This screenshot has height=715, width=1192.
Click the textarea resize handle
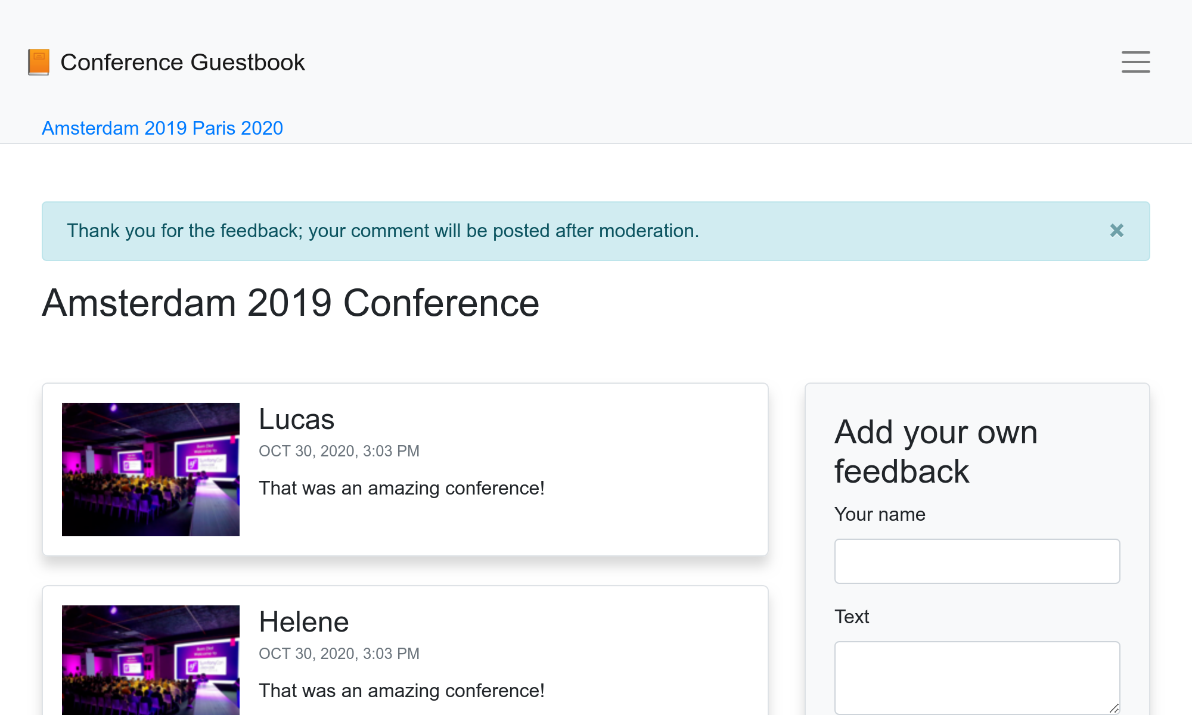(x=1113, y=708)
